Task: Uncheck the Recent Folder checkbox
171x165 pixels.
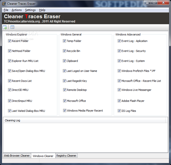Action: coord(9,41)
